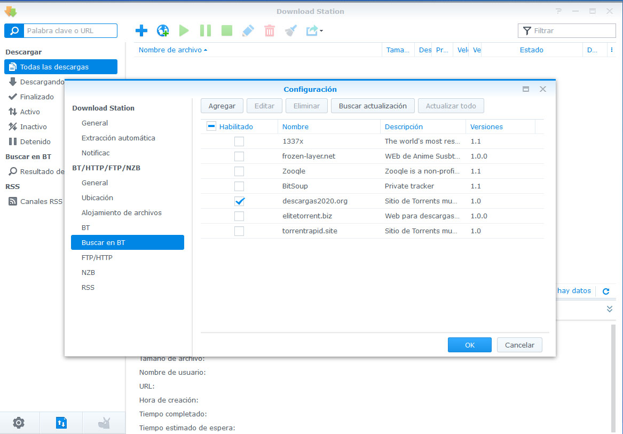The width and height of the screenshot is (623, 434).
Task: Open Extracción automática settings section
Action: click(118, 138)
